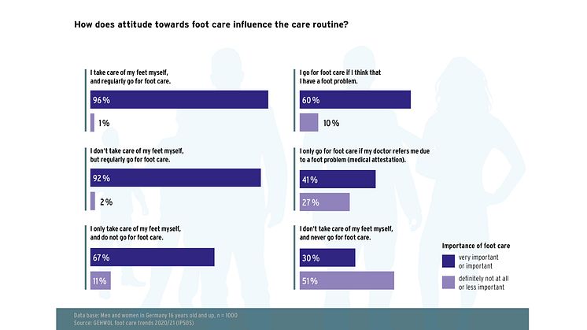Select the 30% dark bar
The image size is (587, 330).
[x=328, y=258]
